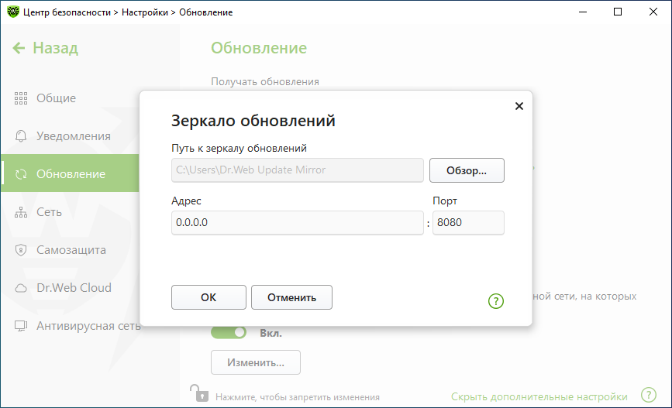
Task: Click the Антивирусная сеть monitor icon
Action: pyautogui.click(x=21, y=326)
